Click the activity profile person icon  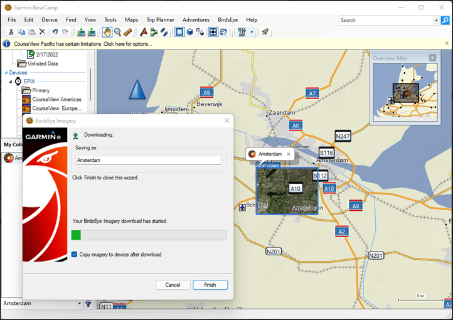click(242, 32)
